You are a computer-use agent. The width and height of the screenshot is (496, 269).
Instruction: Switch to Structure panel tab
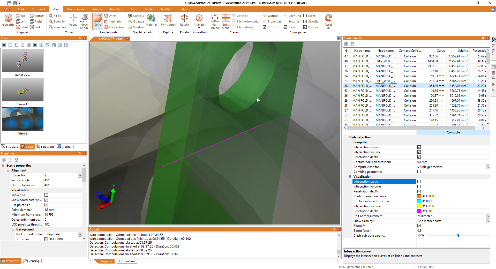click(x=10, y=147)
